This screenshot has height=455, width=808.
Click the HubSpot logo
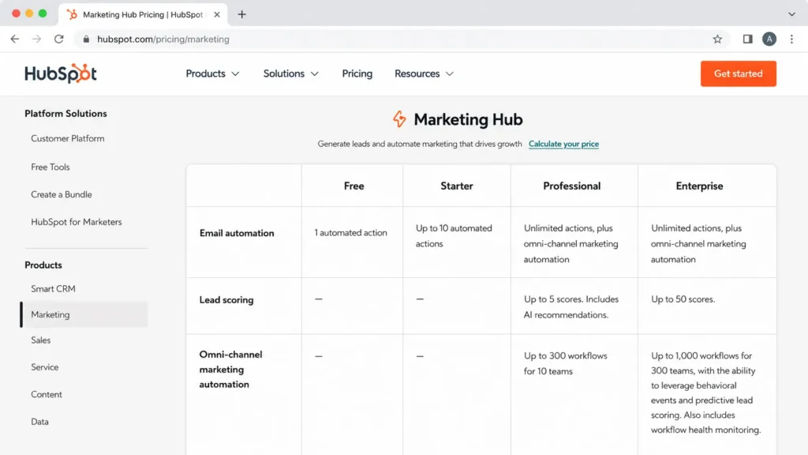[61, 73]
